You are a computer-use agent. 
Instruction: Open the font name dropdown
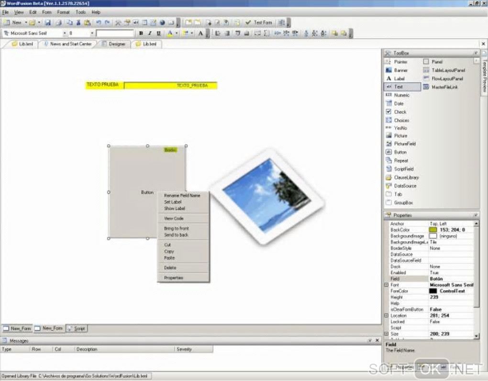pyautogui.click(x=65, y=33)
